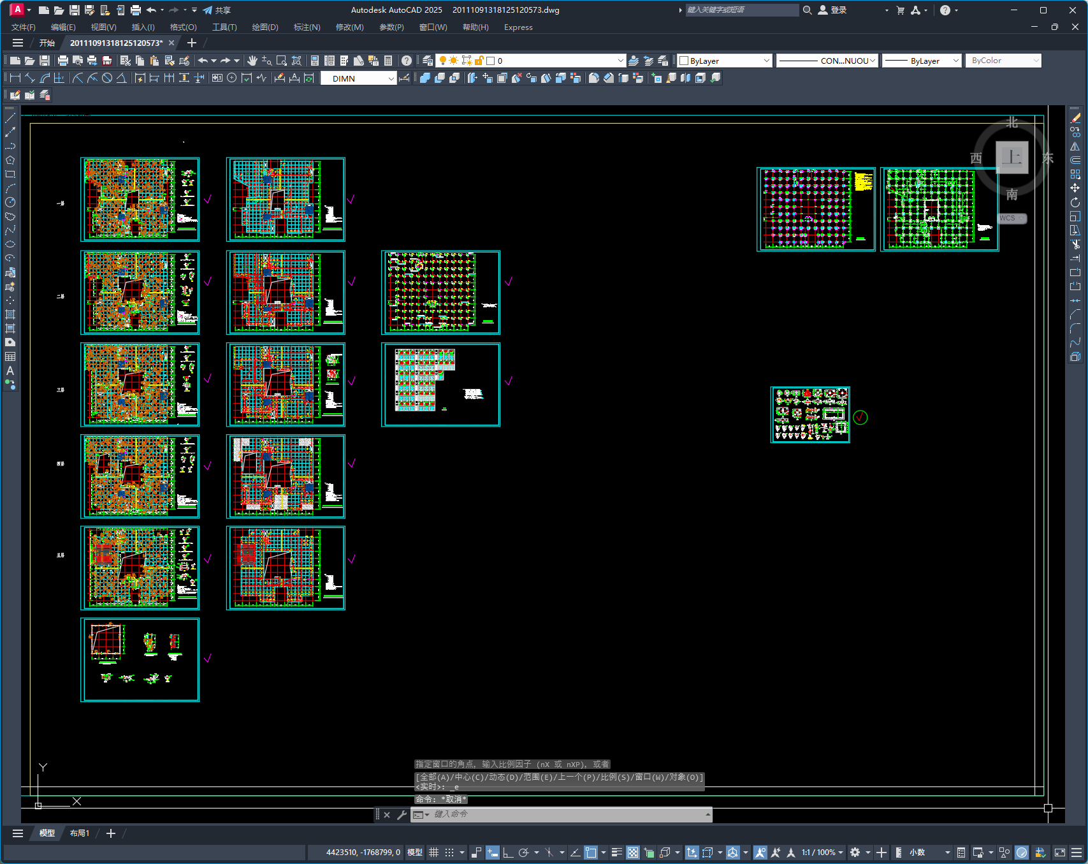This screenshot has width=1088, height=864.
Task: Open the CON...NUOU linetype dropdown
Action: tap(827, 61)
